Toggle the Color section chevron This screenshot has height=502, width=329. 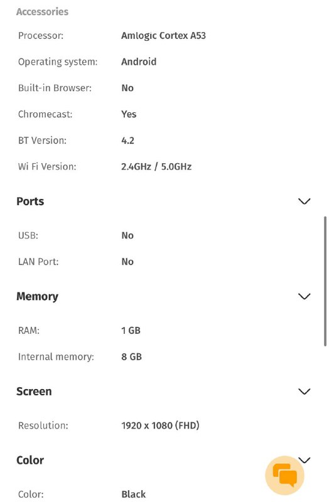tap(304, 460)
